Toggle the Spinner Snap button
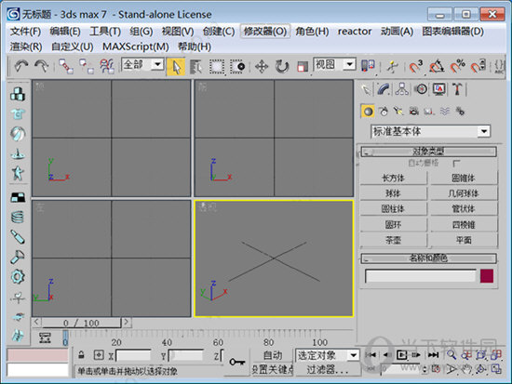This screenshot has width=512, height=384. [x=478, y=66]
